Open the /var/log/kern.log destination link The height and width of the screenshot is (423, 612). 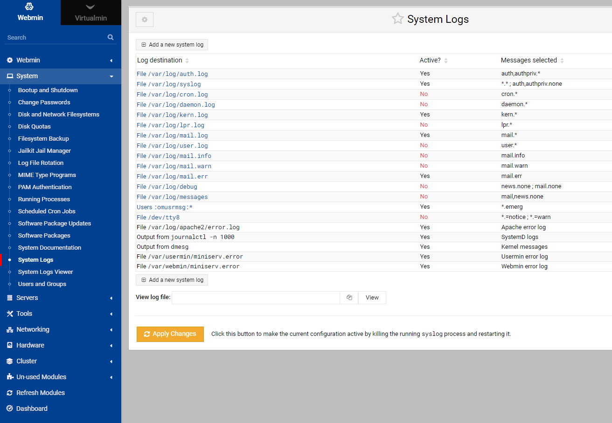coord(172,115)
